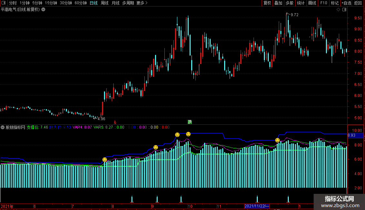The width and height of the screenshot is (365, 210).
Task: Switch to 分时 intraday view
Action: click(13, 3)
